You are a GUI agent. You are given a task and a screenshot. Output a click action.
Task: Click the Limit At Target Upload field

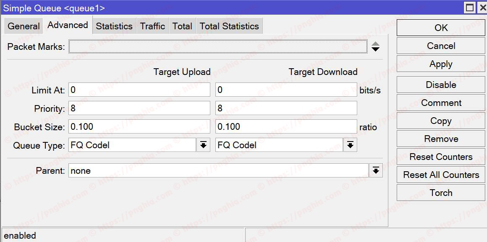[x=139, y=90]
